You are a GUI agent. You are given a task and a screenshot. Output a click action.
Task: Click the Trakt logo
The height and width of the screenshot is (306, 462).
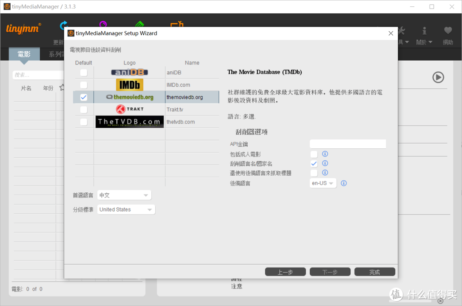pyautogui.click(x=129, y=109)
